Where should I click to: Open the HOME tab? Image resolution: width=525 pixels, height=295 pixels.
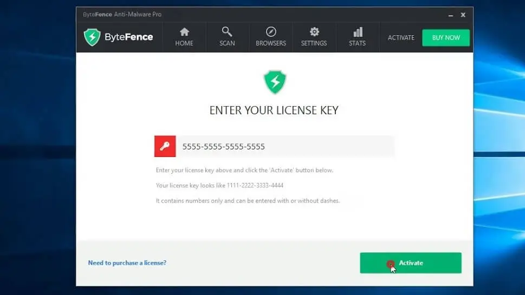[184, 37]
